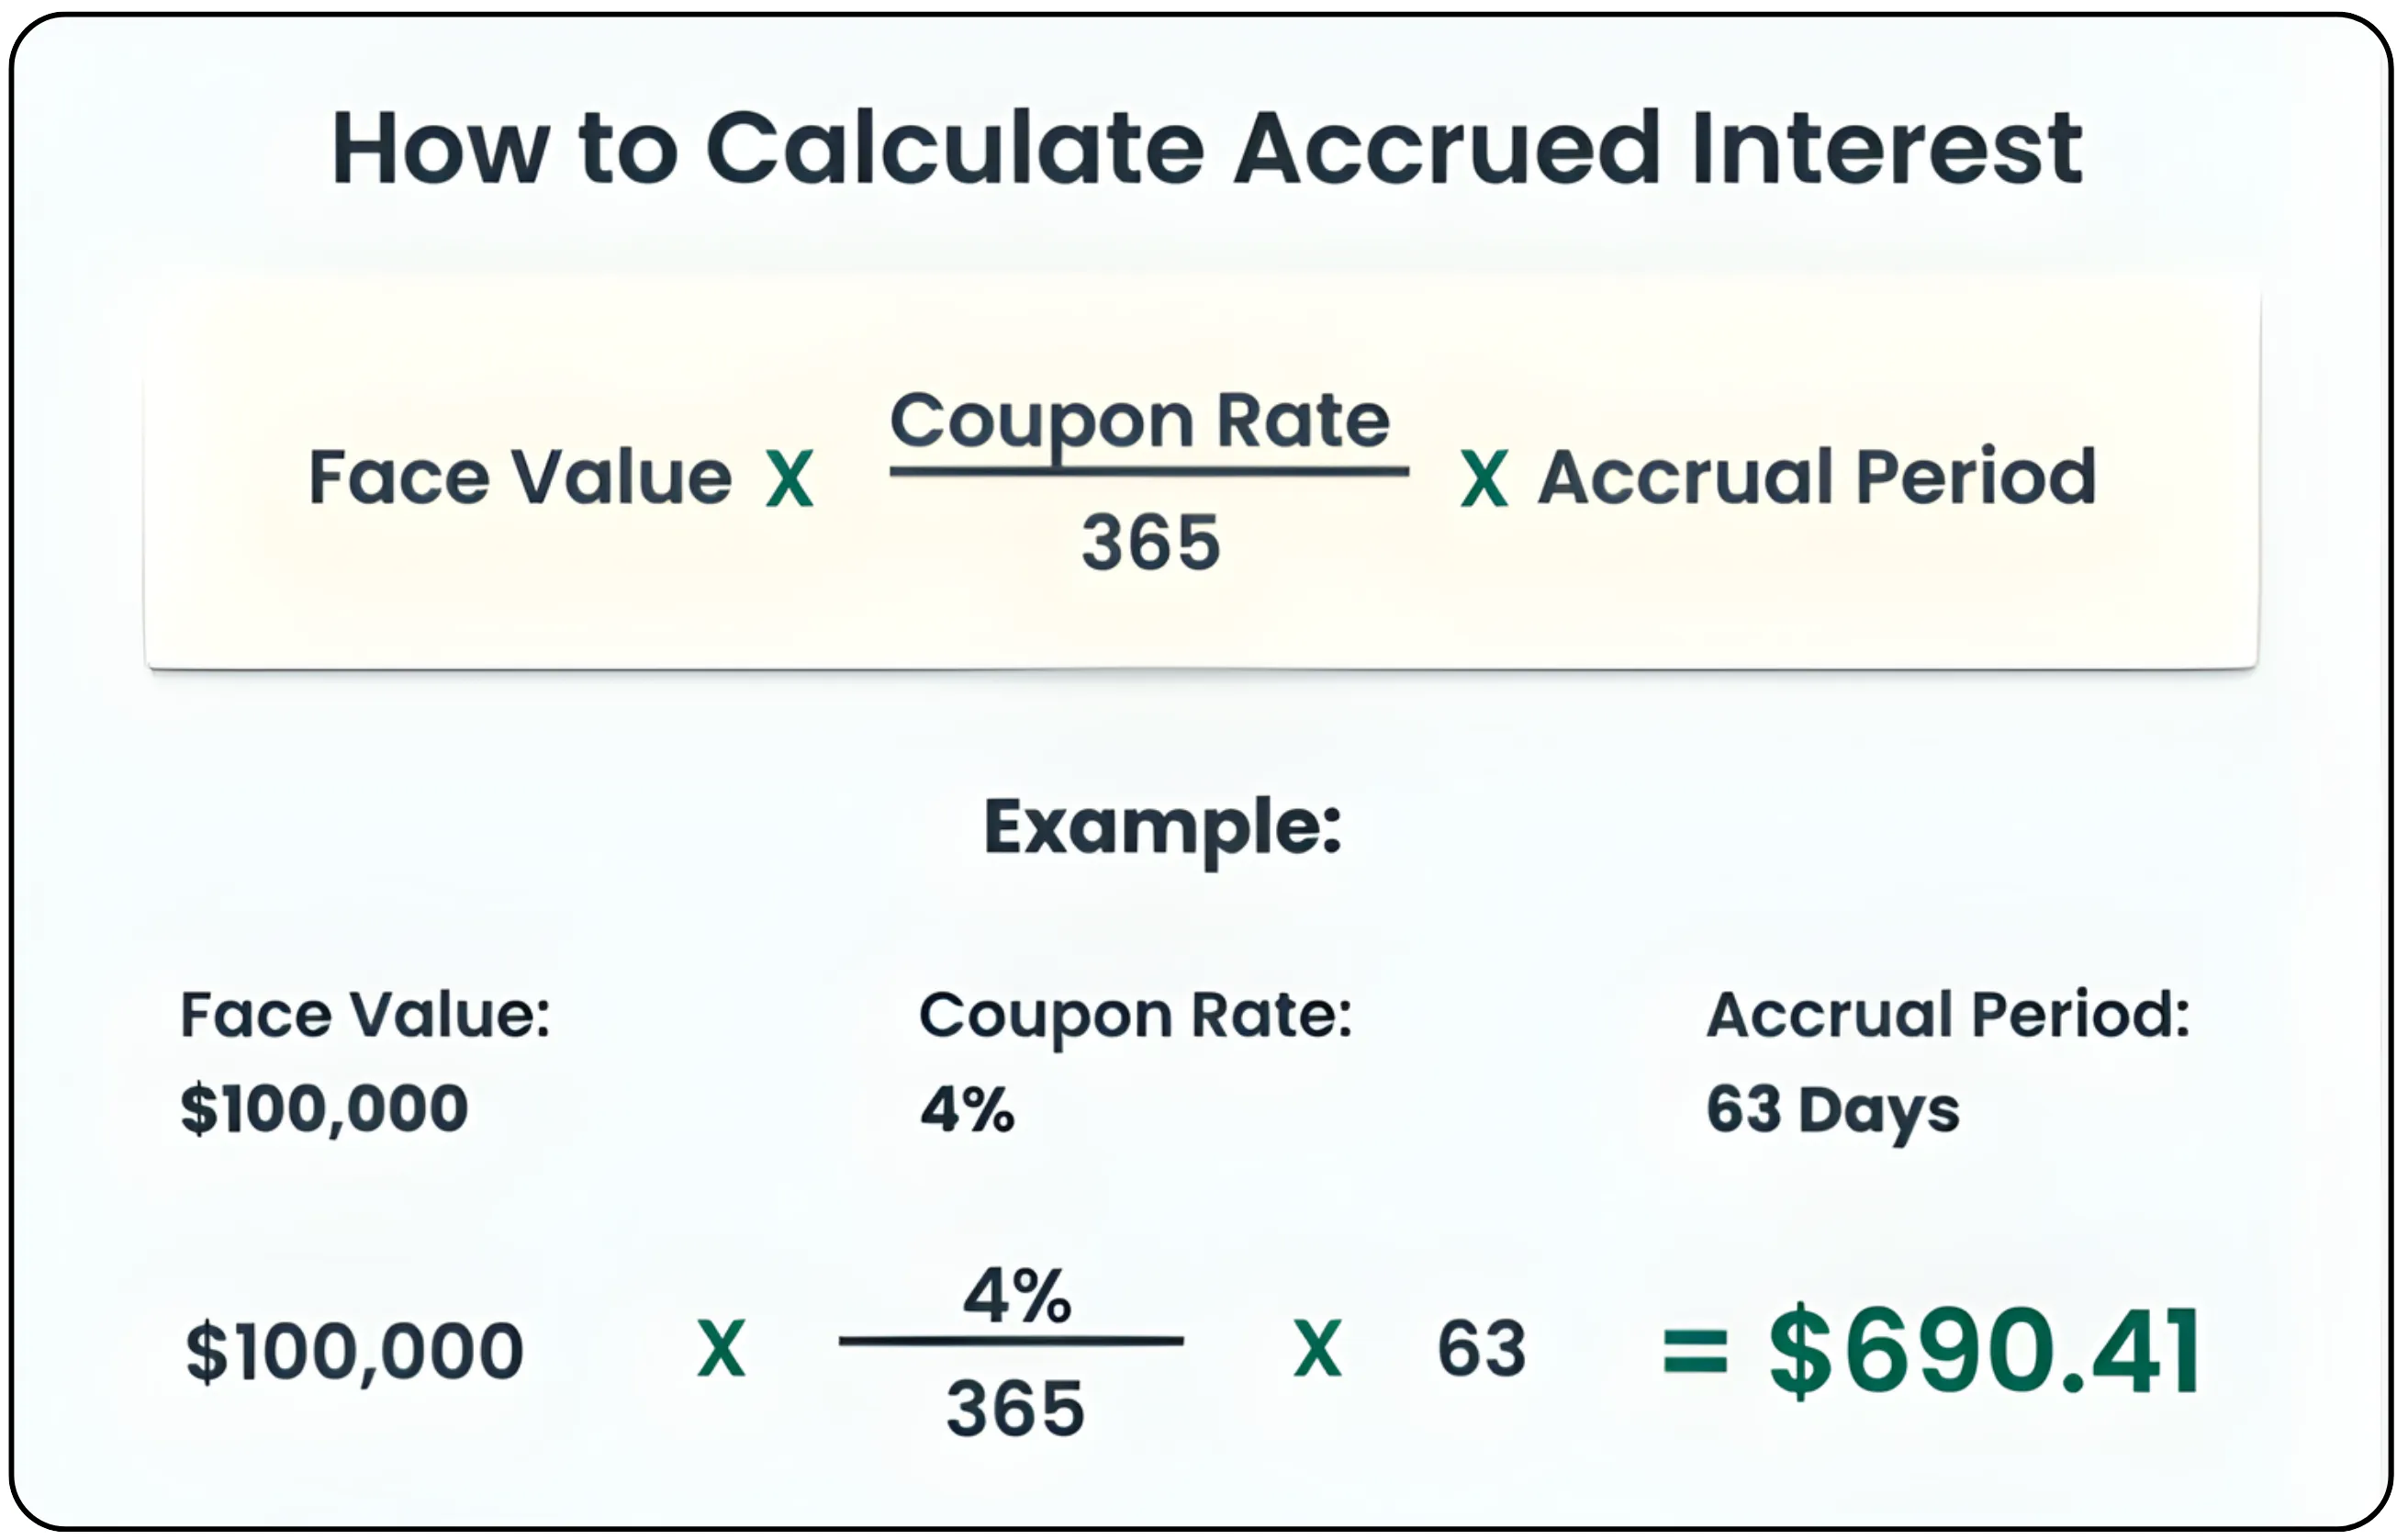2408x1540 pixels.
Task: Click the 4% numerator in the bottom calculation
Action: click(x=1016, y=1295)
